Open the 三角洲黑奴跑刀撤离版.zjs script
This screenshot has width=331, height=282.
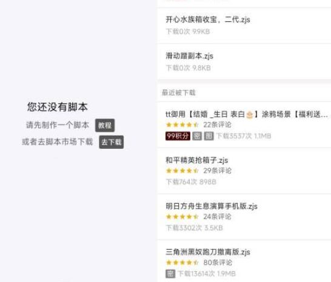(244, 261)
